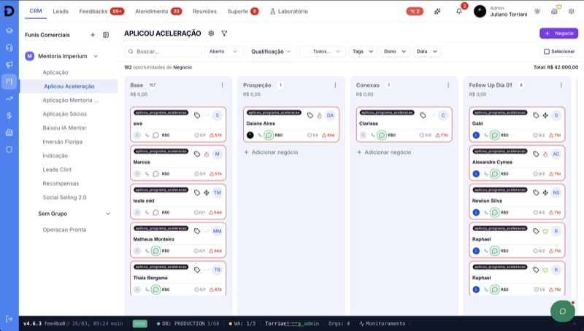This screenshot has width=584, height=331.
Task: Click phone icon on Marcos card
Action: (x=147, y=174)
